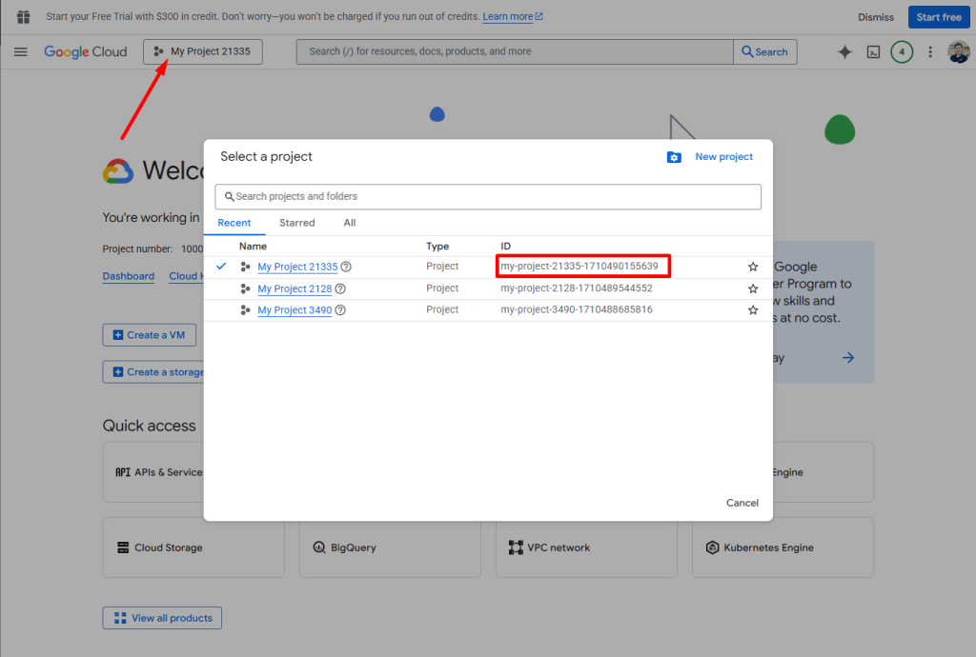Open the Kubernetes Engine quick access card
976x657 pixels.
(783, 547)
